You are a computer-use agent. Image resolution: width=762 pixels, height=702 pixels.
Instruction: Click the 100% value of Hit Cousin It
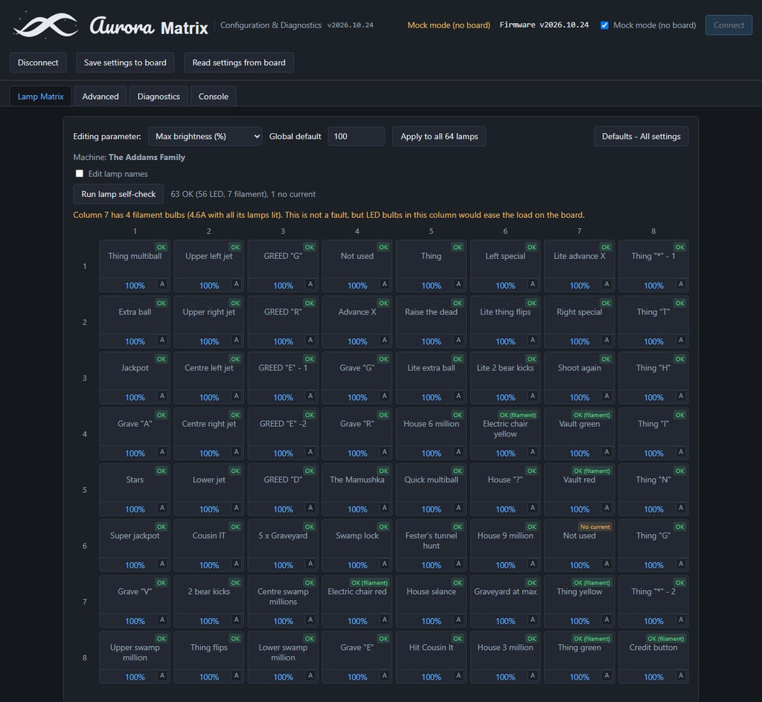tap(431, 677)
